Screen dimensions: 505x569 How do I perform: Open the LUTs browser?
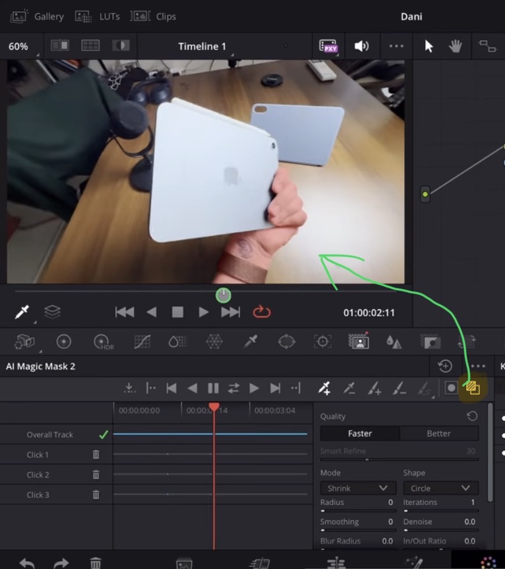coord(97,16)
